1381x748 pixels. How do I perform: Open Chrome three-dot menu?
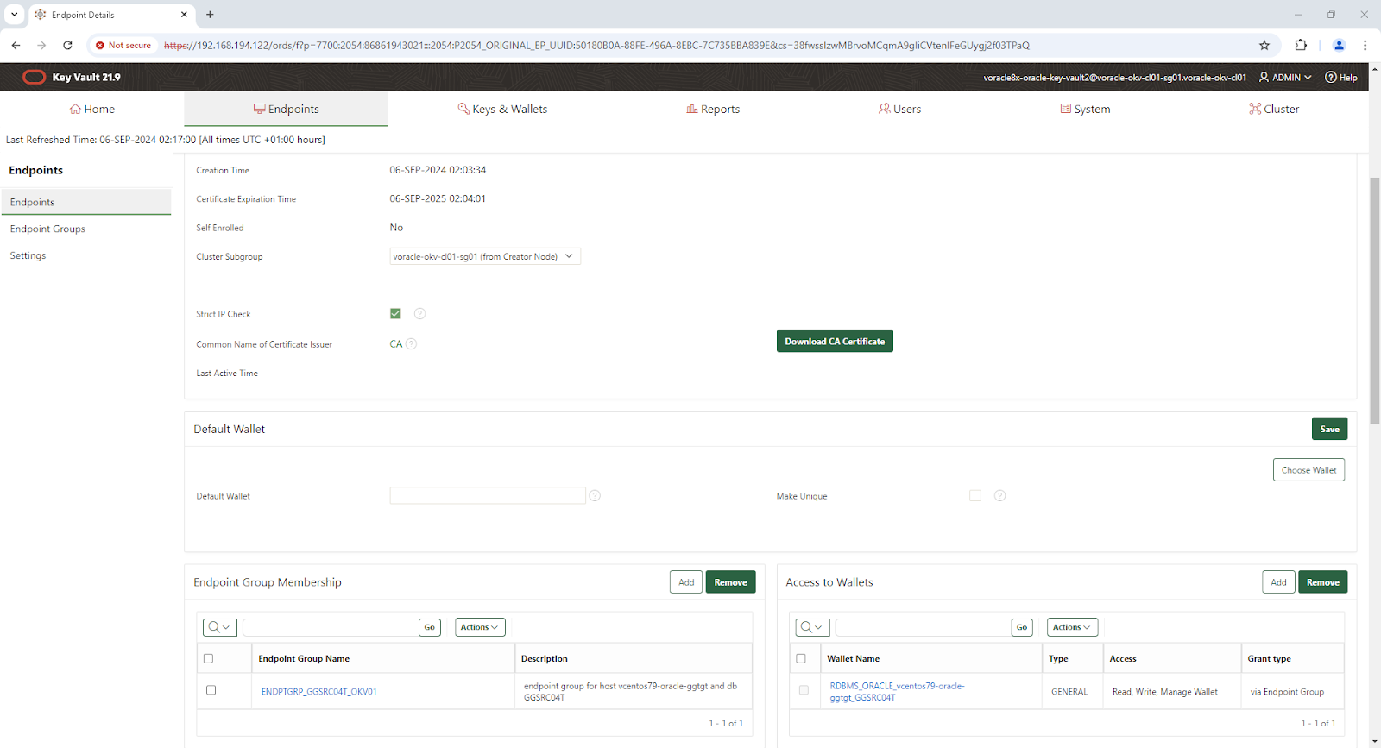pos(1365,45)
